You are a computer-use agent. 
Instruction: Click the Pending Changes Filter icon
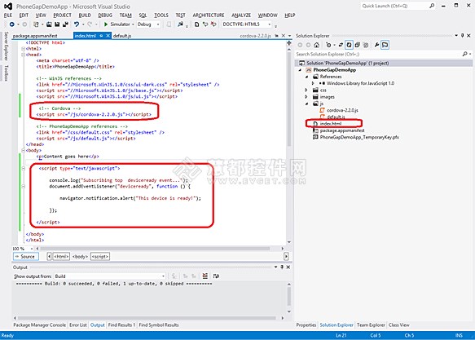click(x=328, y=45)
